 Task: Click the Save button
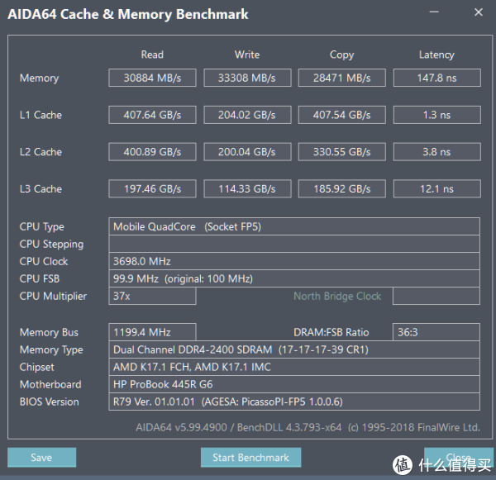point(42,457)
